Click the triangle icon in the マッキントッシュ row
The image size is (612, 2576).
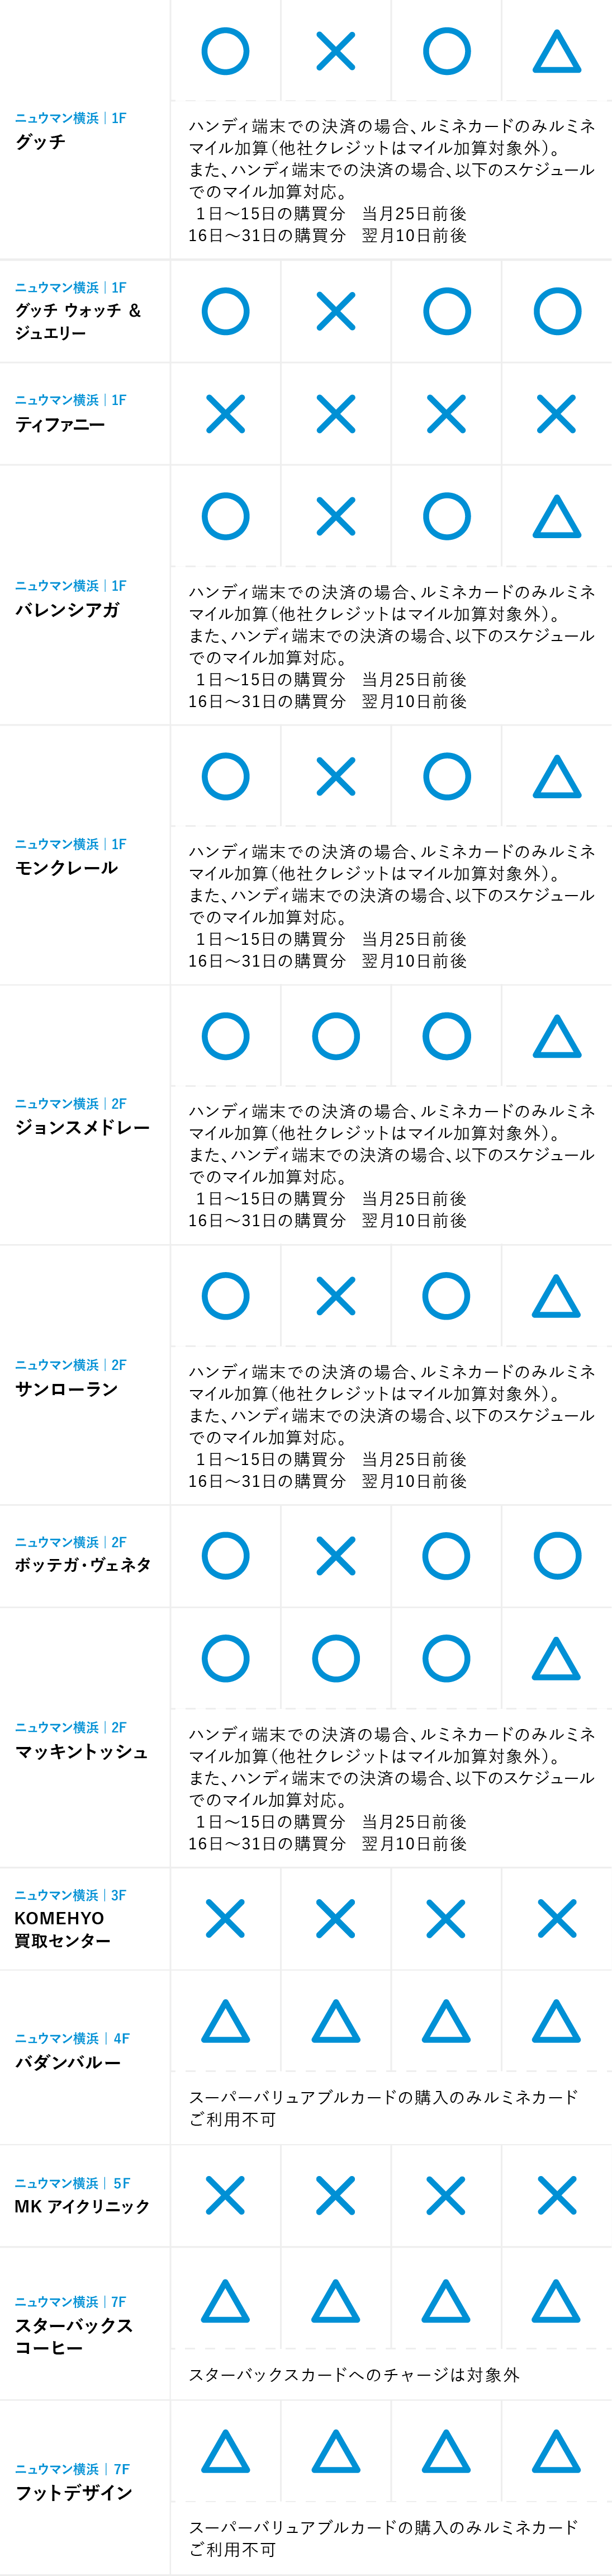pos(556,1659)
